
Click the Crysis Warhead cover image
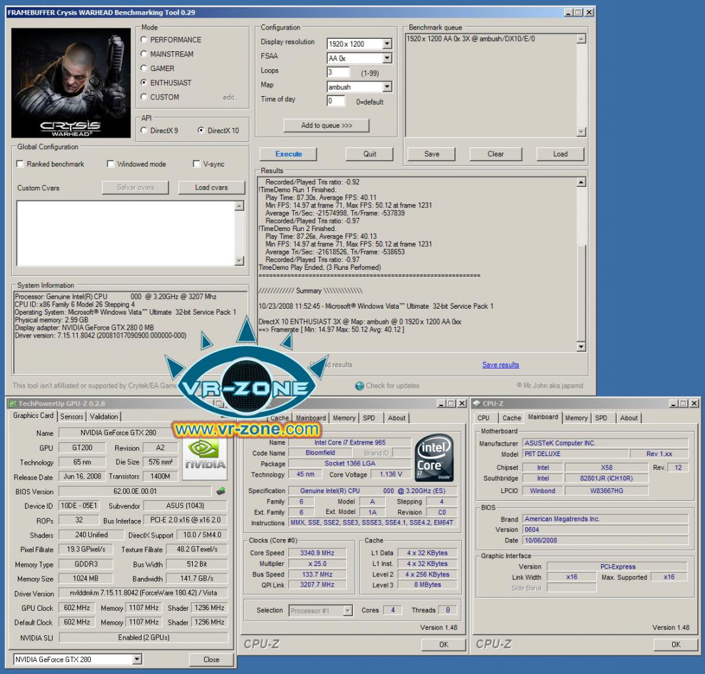coord(71,83)
